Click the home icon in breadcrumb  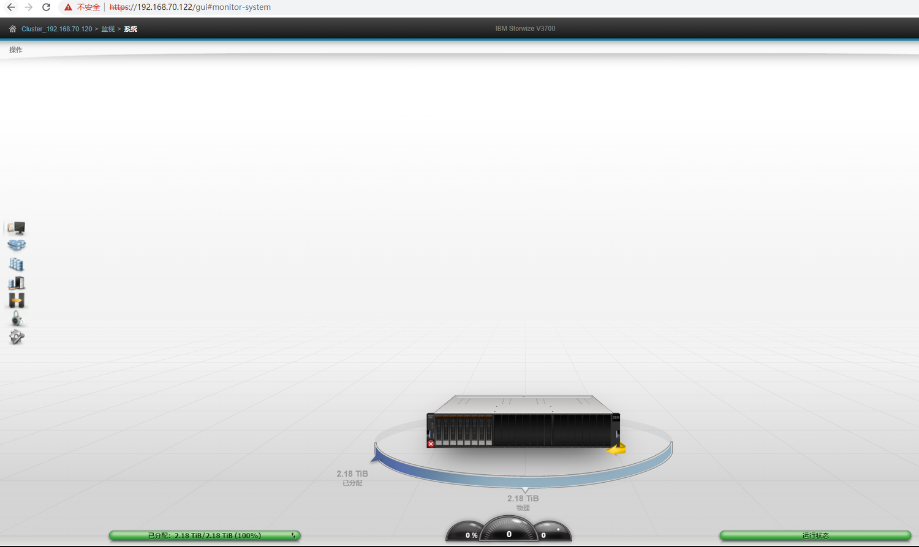12,29
